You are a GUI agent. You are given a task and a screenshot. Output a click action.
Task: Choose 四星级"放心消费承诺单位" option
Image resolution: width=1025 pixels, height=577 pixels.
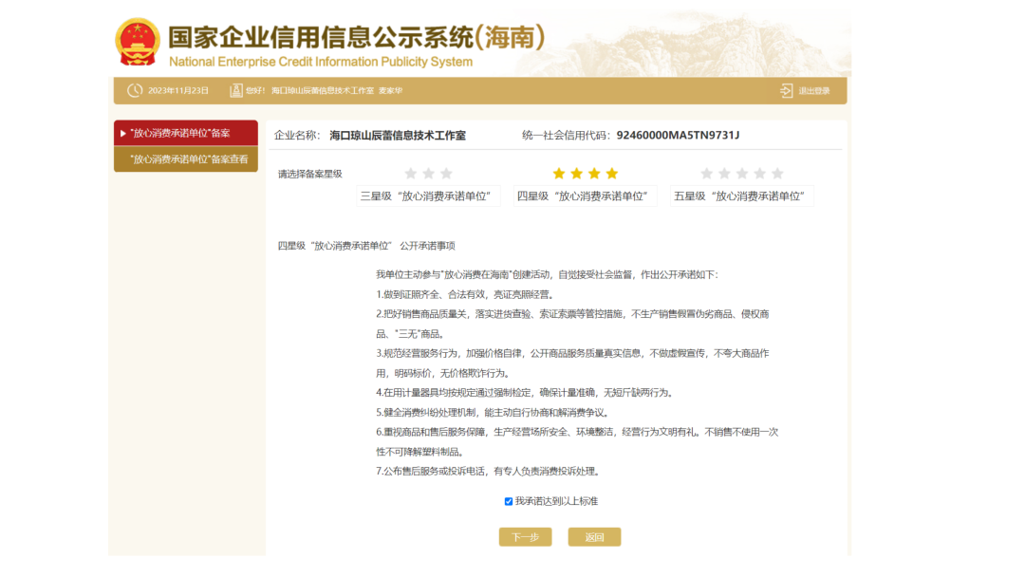(x=585, y=196)
